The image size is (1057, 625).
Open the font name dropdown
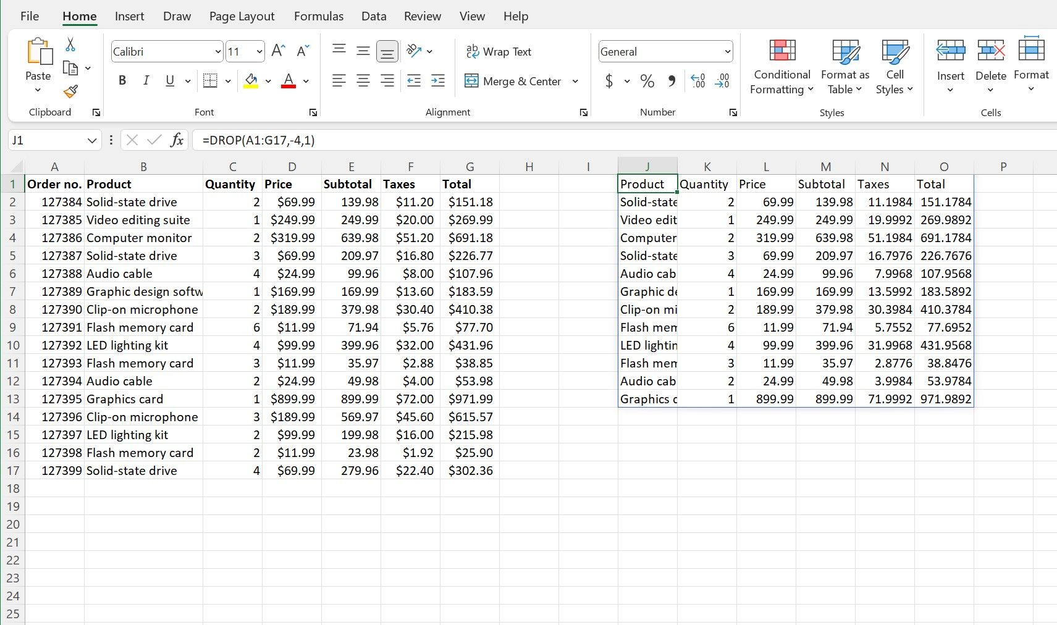[x=217, y=51]
